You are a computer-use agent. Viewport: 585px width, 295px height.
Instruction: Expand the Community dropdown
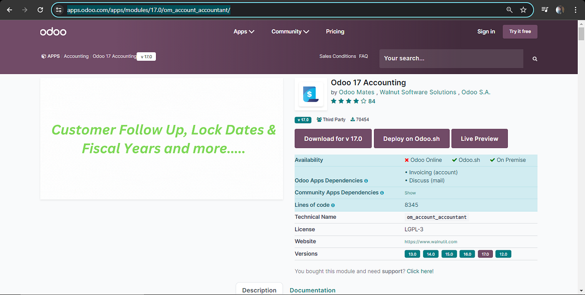tap(290, 31)
